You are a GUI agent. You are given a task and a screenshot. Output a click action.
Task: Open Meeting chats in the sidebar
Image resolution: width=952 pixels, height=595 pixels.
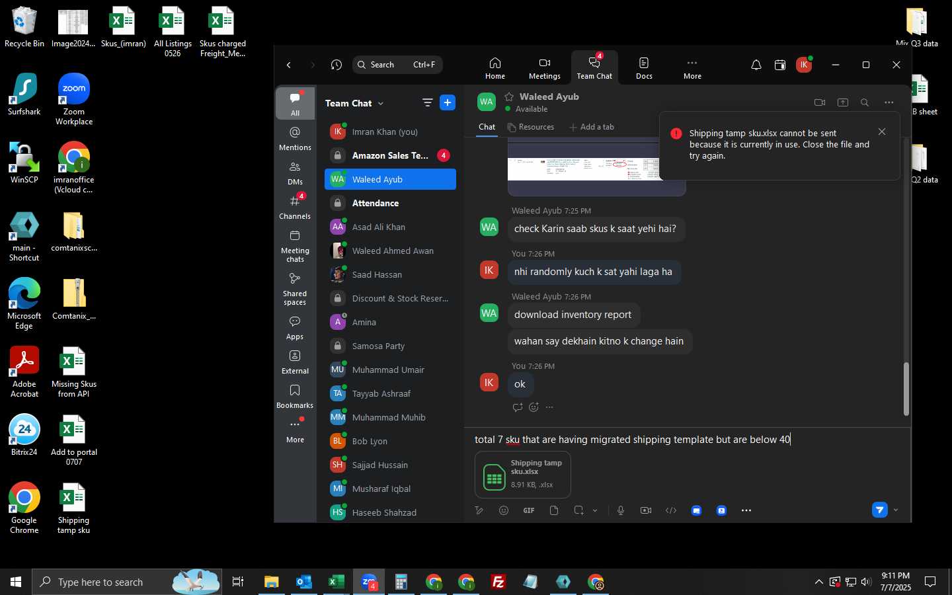pyautogui.click(x=295, y=246)
